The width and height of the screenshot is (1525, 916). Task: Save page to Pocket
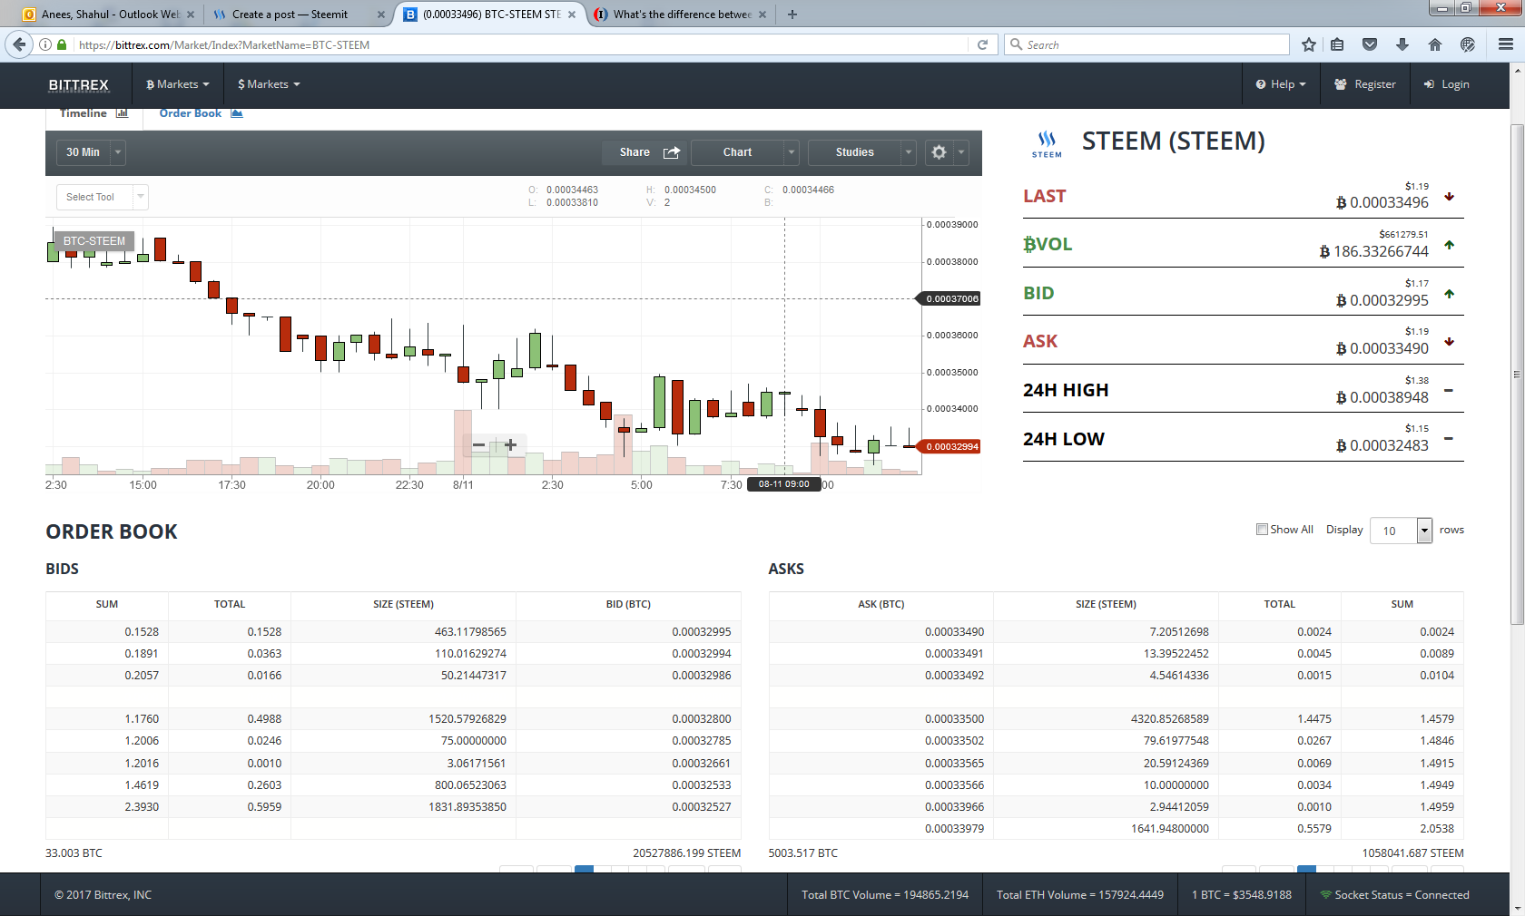[1370, 44]
